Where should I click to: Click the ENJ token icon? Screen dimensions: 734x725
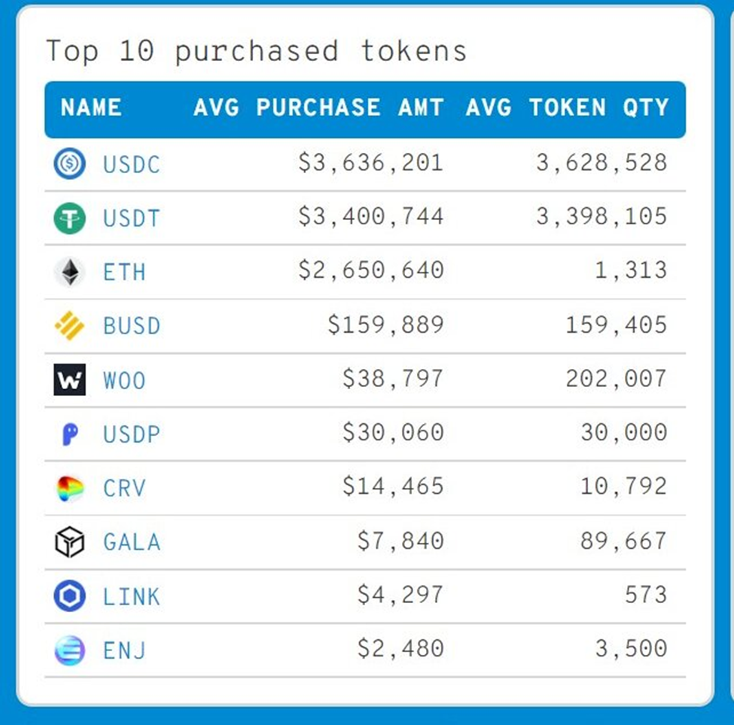[x=69, y=650]
